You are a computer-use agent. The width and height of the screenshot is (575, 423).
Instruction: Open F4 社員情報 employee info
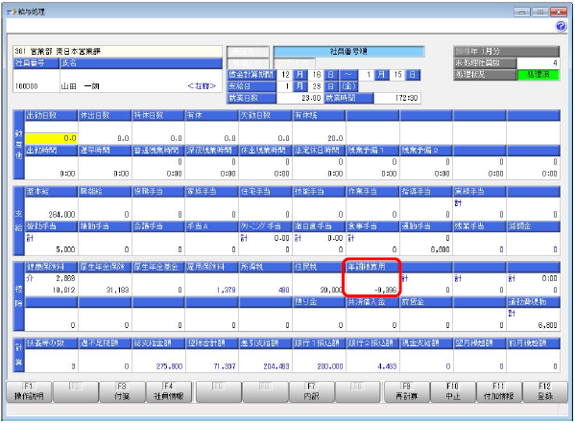(x=169, y=391)
